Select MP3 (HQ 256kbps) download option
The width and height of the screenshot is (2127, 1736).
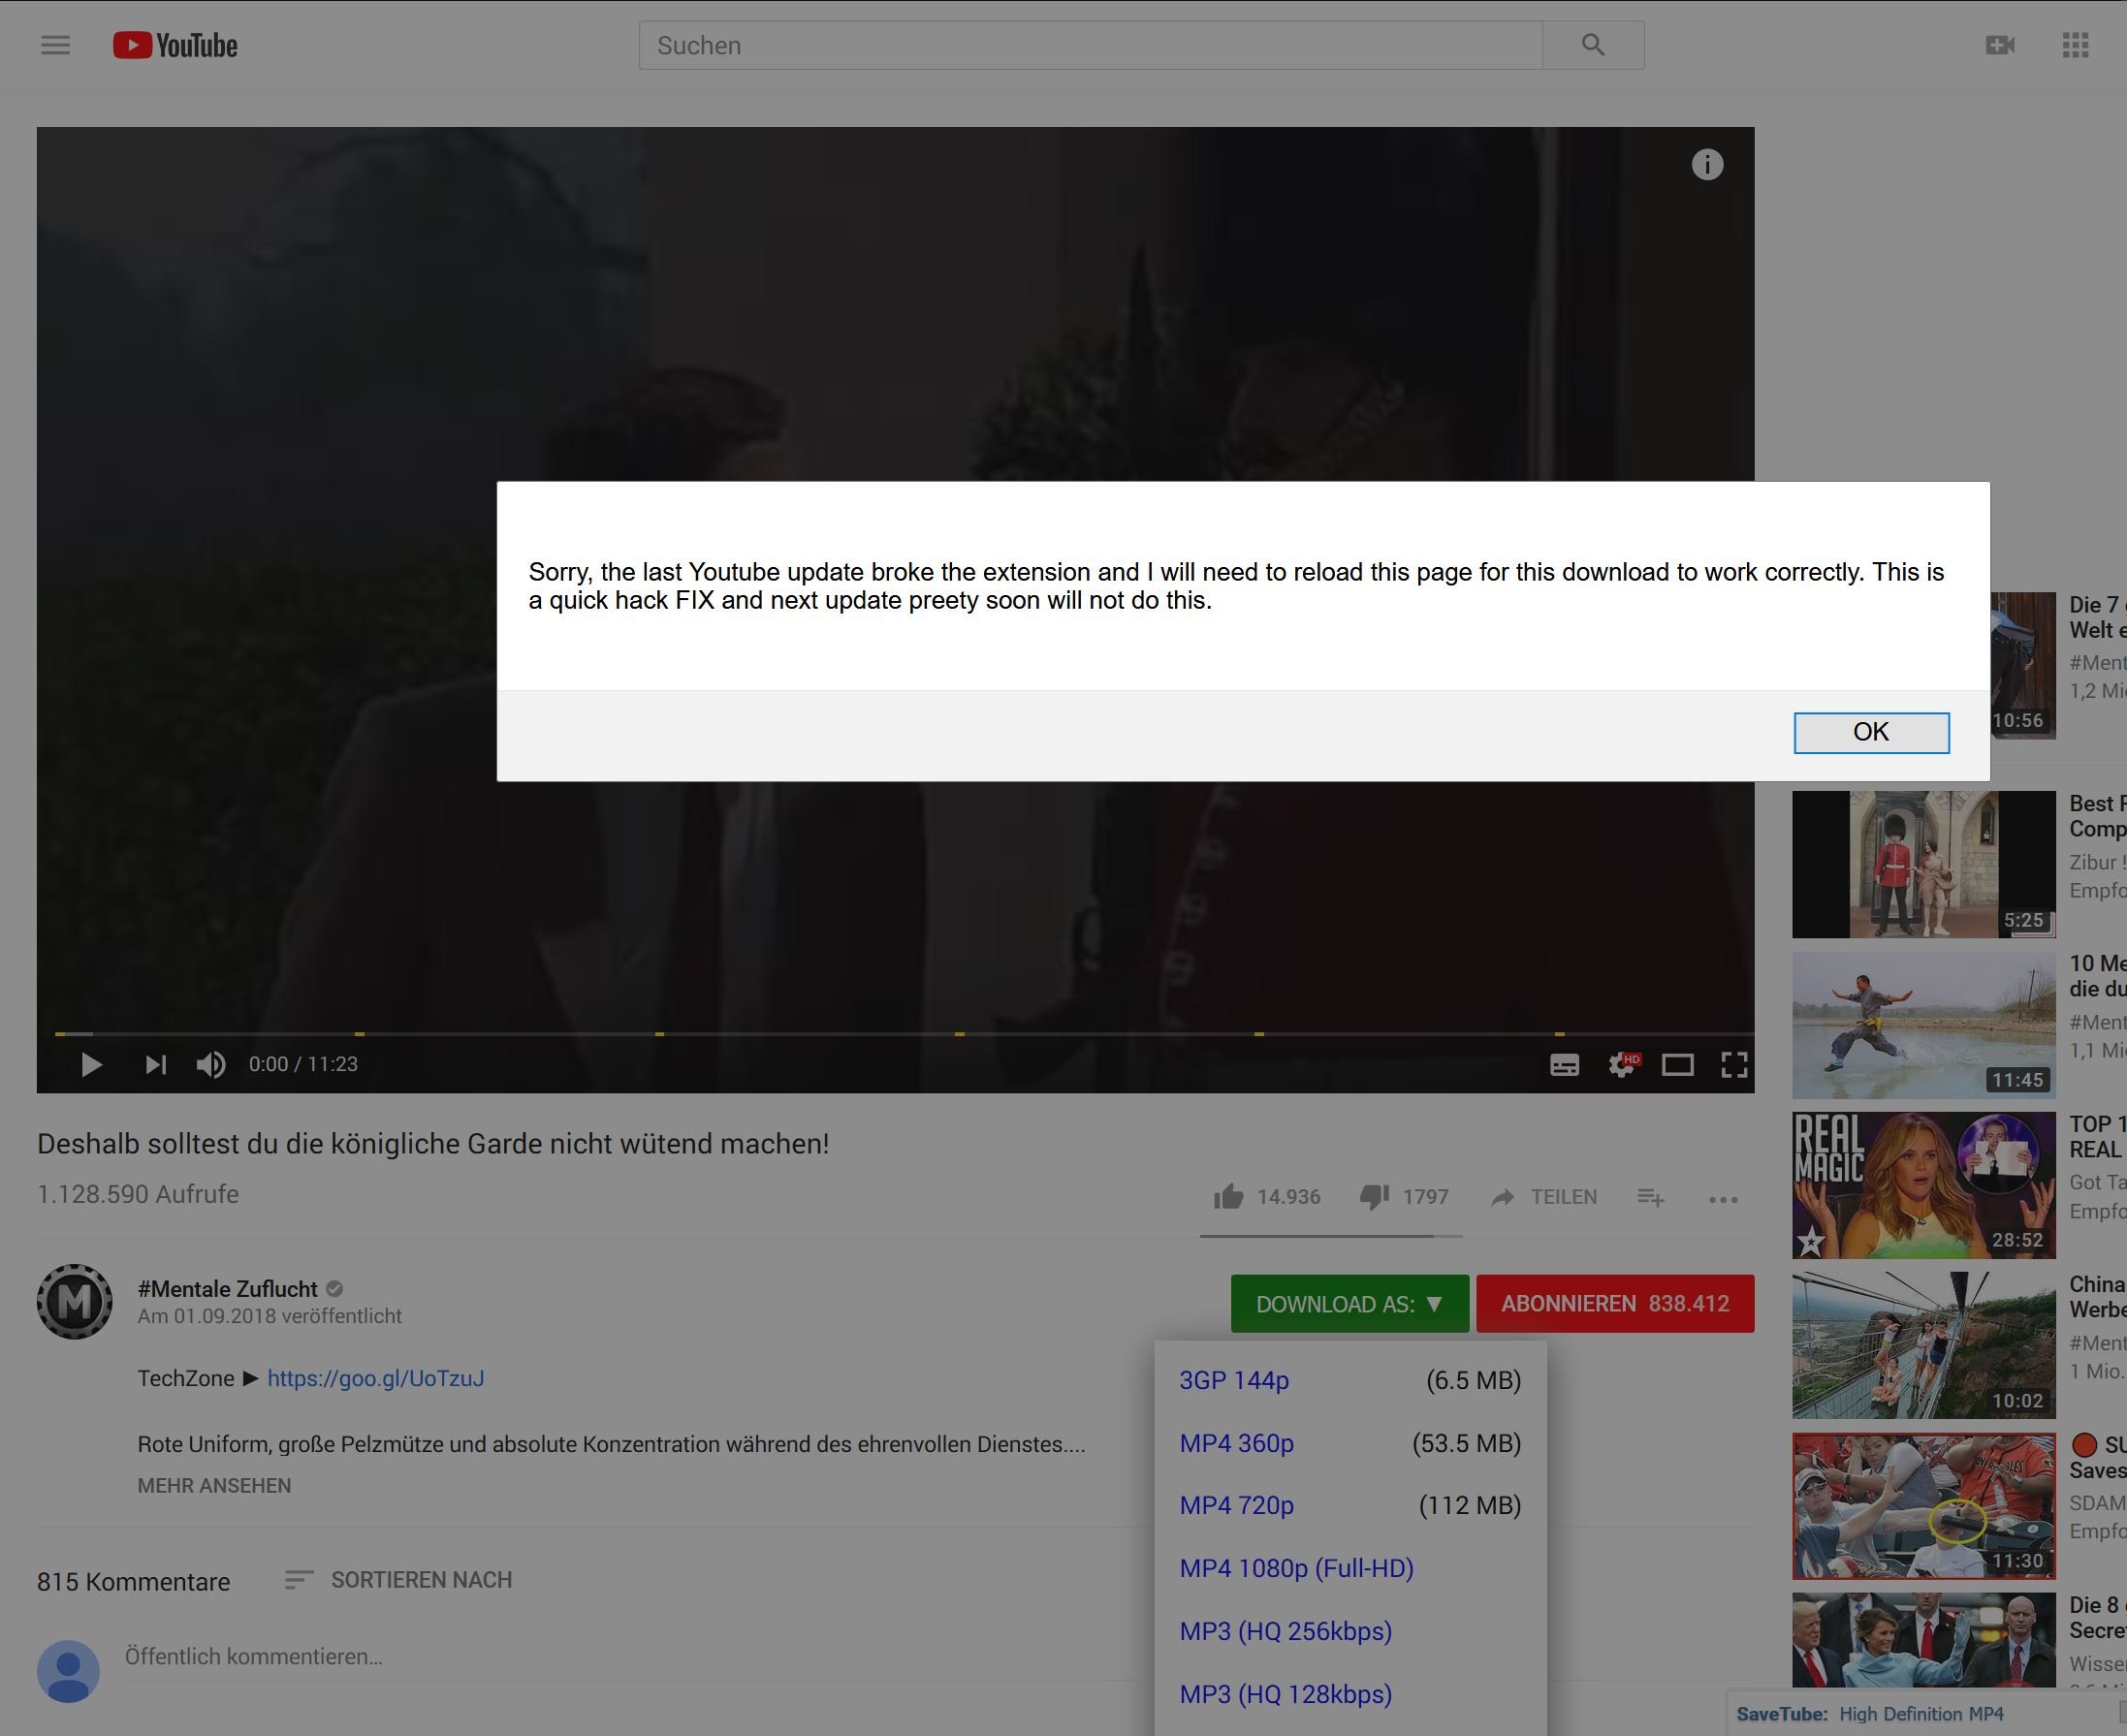click(1285, 1631)
